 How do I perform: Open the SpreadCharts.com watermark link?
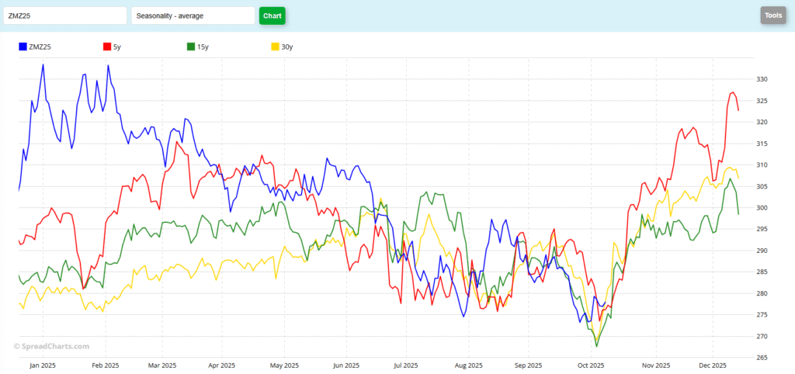[51, 347]
